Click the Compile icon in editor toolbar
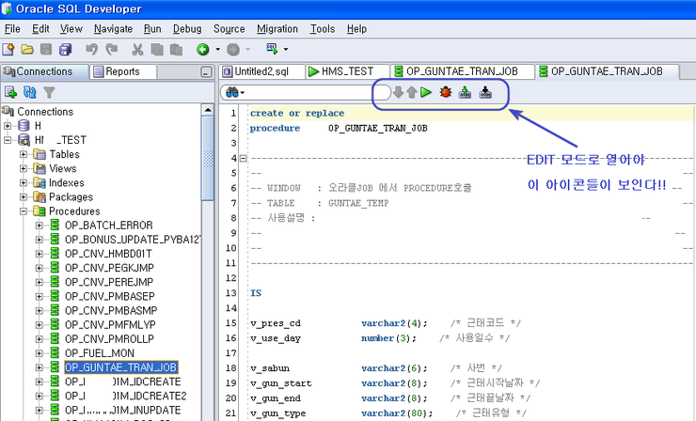696x421 pixels. 465,92
